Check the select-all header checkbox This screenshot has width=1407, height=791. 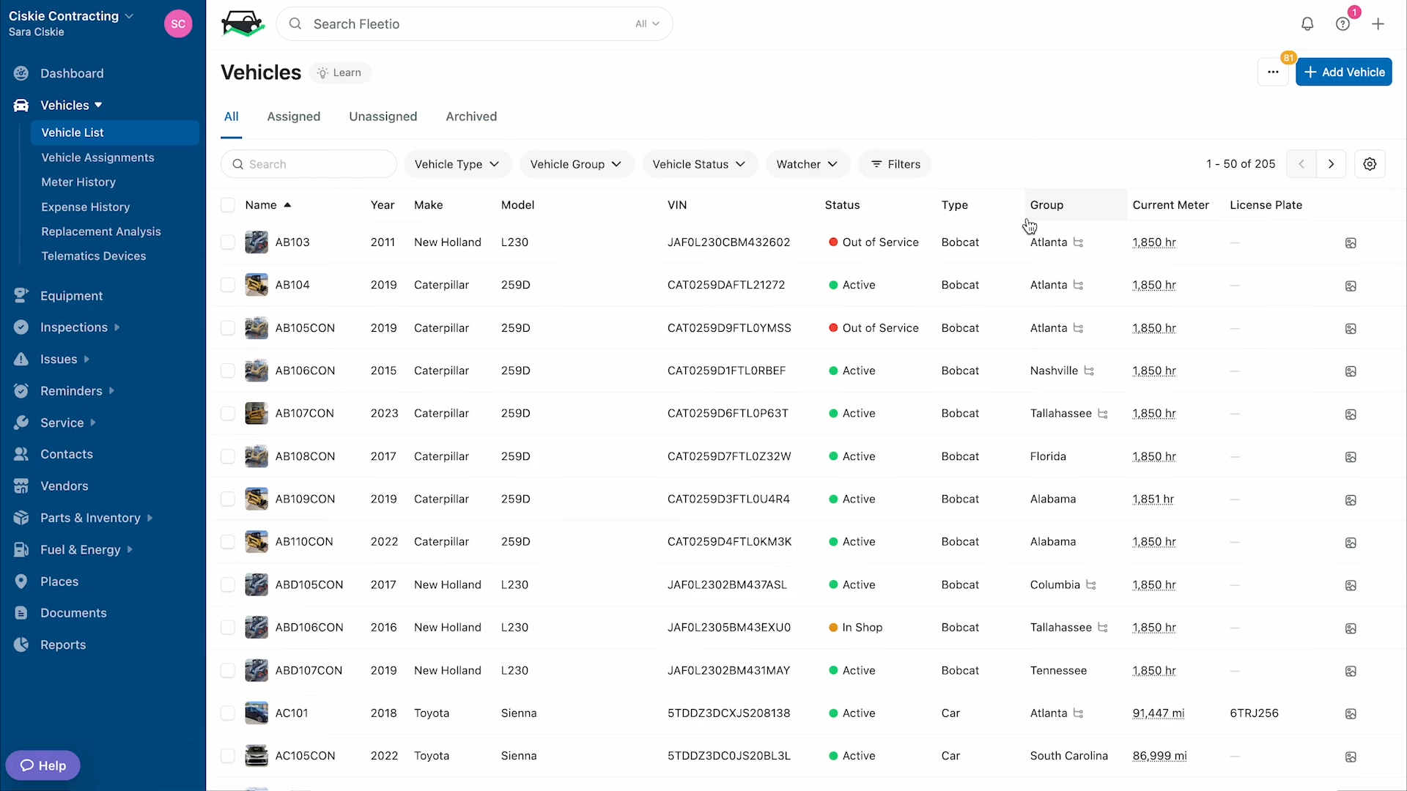tap(228, 205)
